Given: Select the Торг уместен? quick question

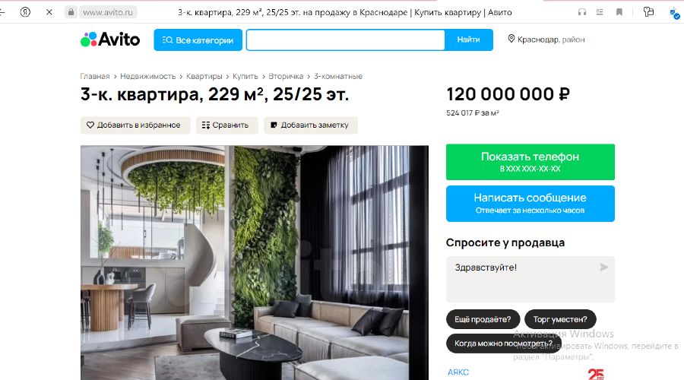Looking at the screenshot, I should tap(560, 319).
